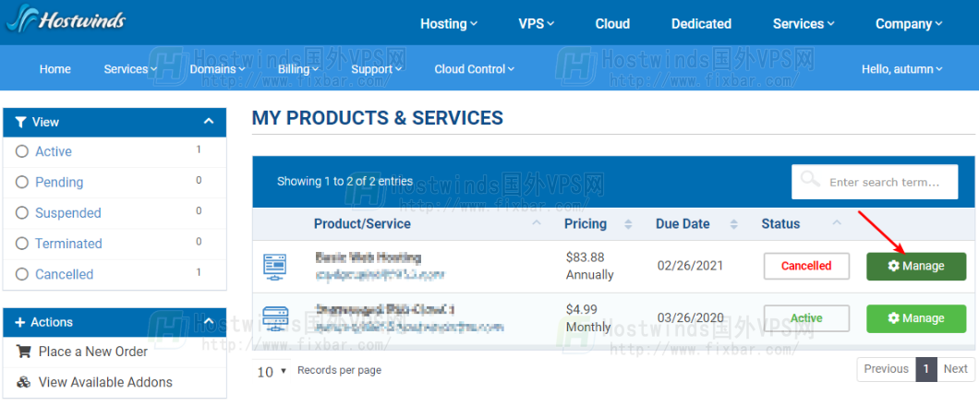Open the Cloud Control dropdown
Image resolution: width=979 pixels, height=406 pixels.
[x=475, y=69]
